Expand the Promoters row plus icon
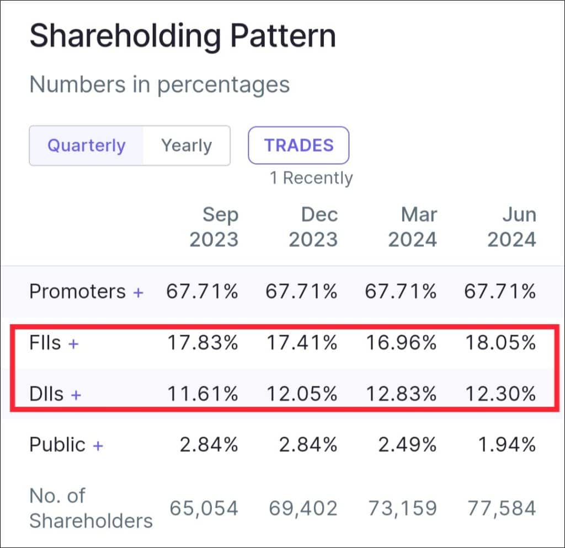 click(x=138, y=292)
